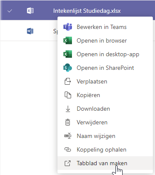155x175 pixels.
Task: Select Verwijderen menu entry
Action: [105, 122]
